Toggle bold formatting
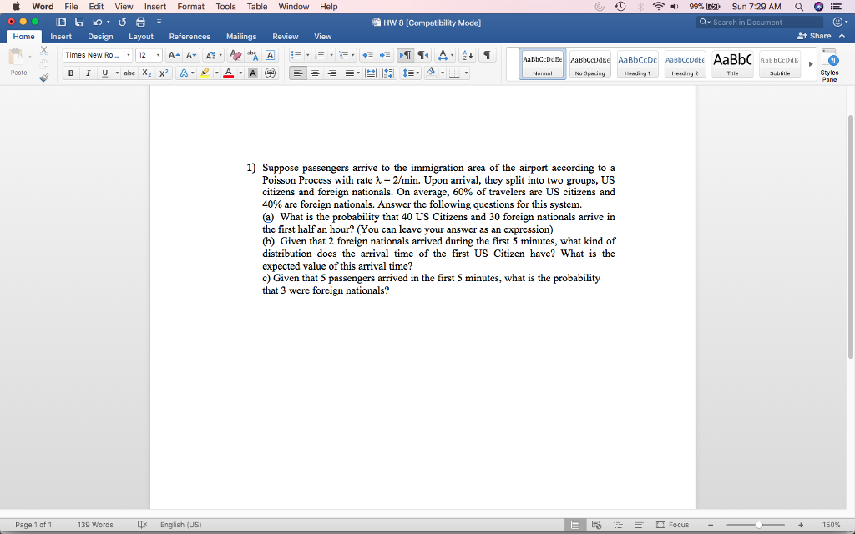This screenshot has height=534, width=855. coord(70,73)
